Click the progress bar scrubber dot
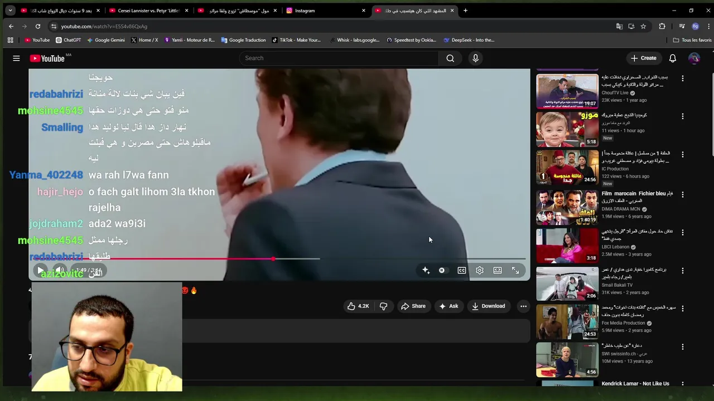714x401 pixels. (x=273, y=259)
